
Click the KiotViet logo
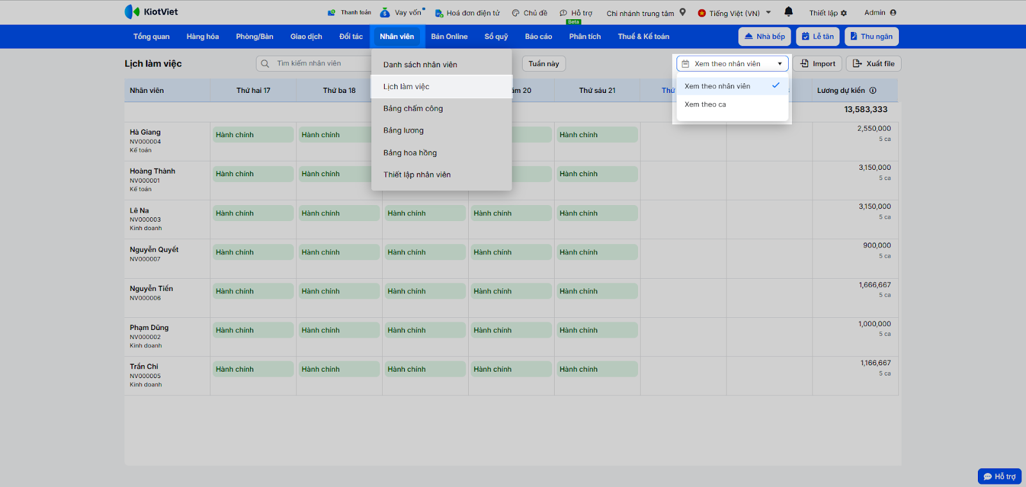pos(151,12)
